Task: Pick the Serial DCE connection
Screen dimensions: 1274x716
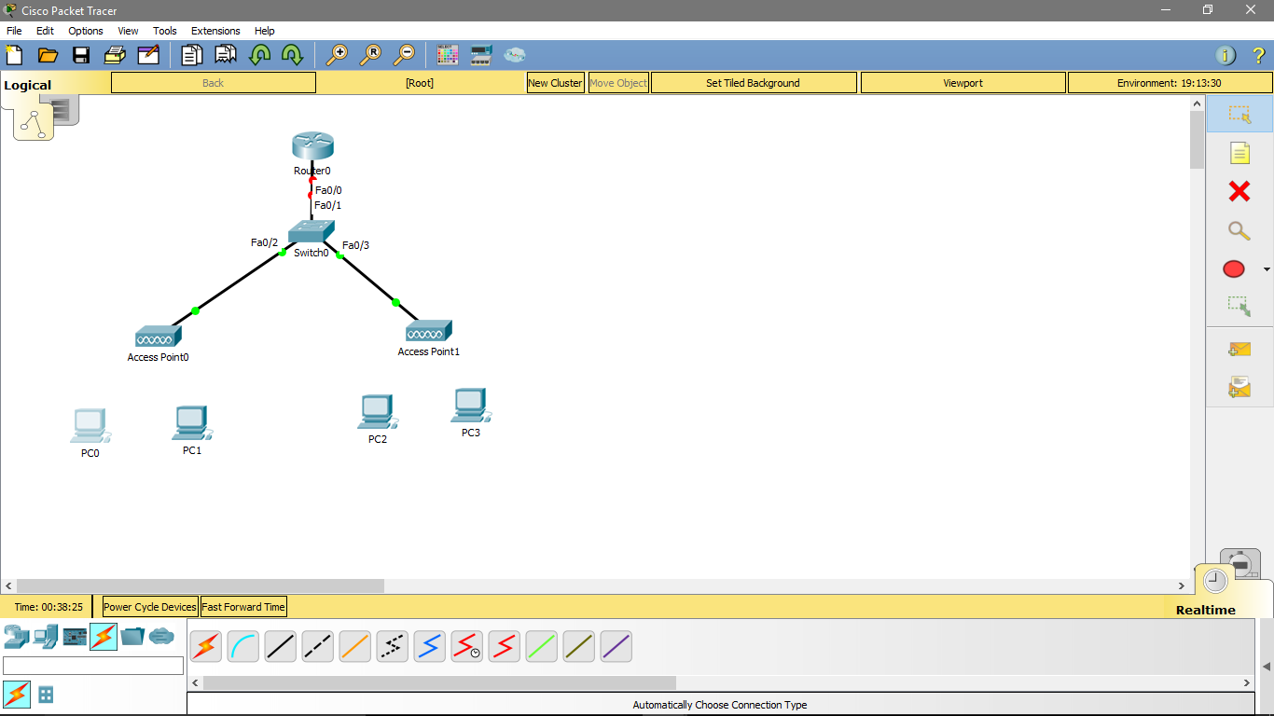Action: 466,646
